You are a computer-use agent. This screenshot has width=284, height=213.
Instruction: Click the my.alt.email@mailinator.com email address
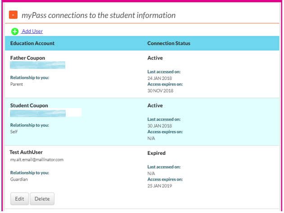click(x=37, y=159)
